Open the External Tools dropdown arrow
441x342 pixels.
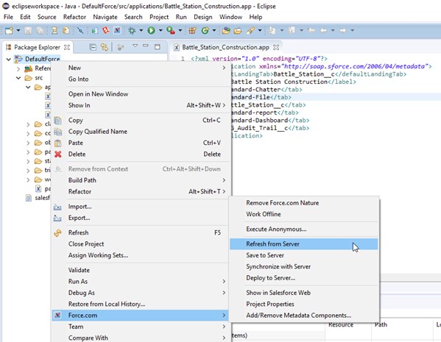click(x=180, y=30)
